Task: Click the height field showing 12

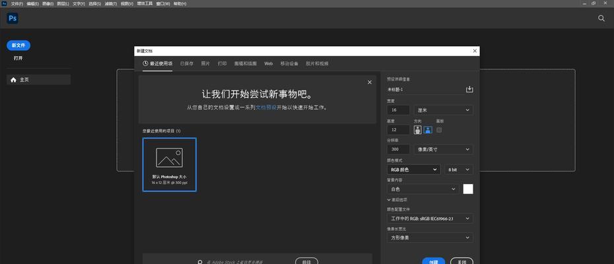Action: (398, 130)
